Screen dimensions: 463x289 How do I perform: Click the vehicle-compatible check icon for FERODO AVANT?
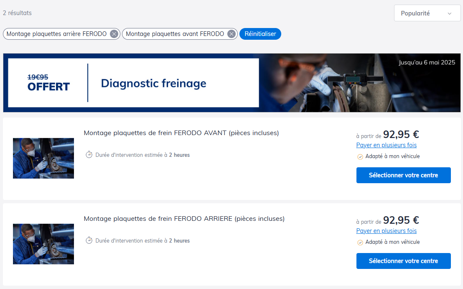pyautogui.click(x=360, y=156)
